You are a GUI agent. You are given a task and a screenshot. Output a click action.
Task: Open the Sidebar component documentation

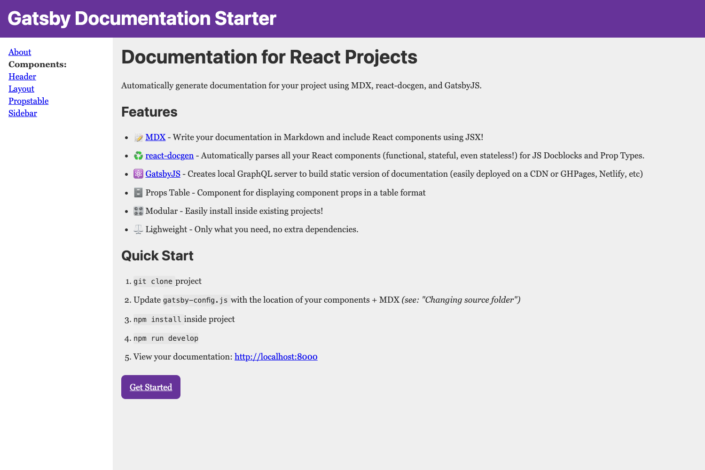tap(23, 113)
